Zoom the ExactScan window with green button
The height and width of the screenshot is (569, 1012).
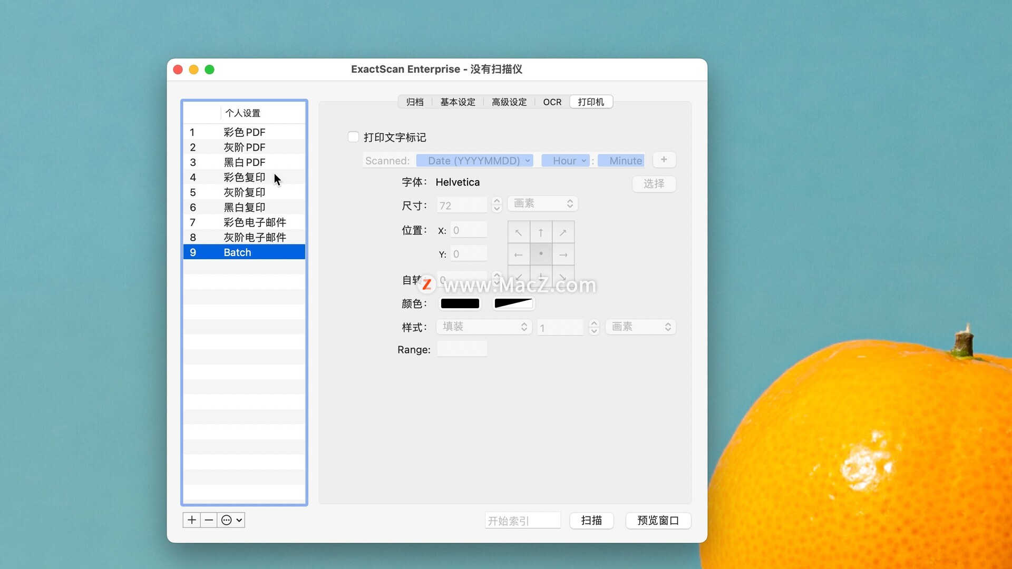coord(210,70)
